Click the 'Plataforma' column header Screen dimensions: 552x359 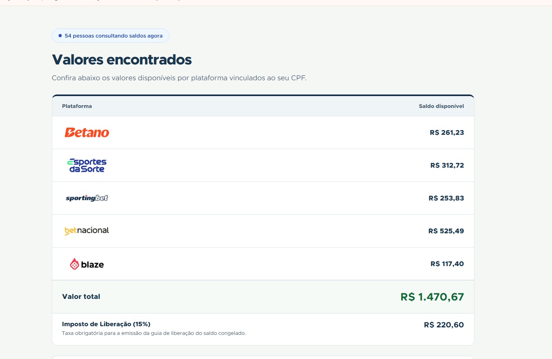(x=77, y=106)
